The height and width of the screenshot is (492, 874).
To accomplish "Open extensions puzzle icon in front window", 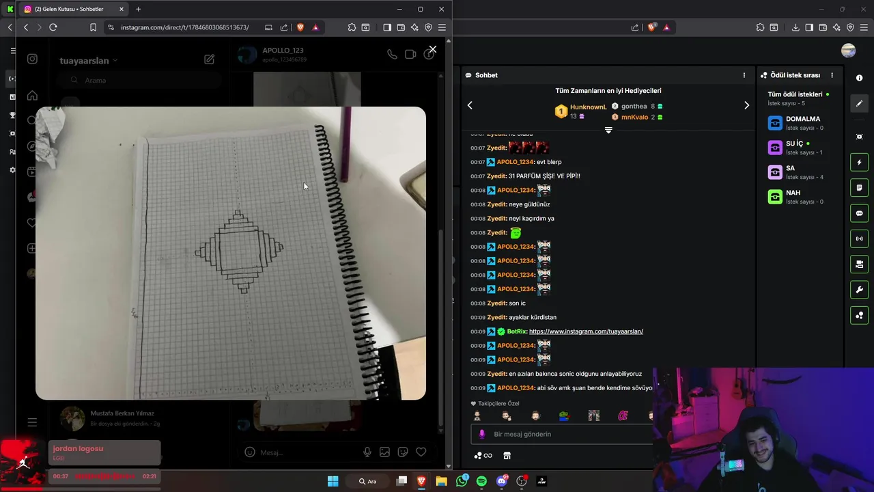I will [352, 27].
